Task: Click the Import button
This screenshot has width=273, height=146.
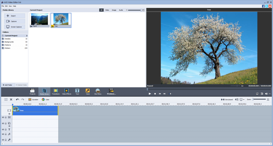Action: point(15,16)
